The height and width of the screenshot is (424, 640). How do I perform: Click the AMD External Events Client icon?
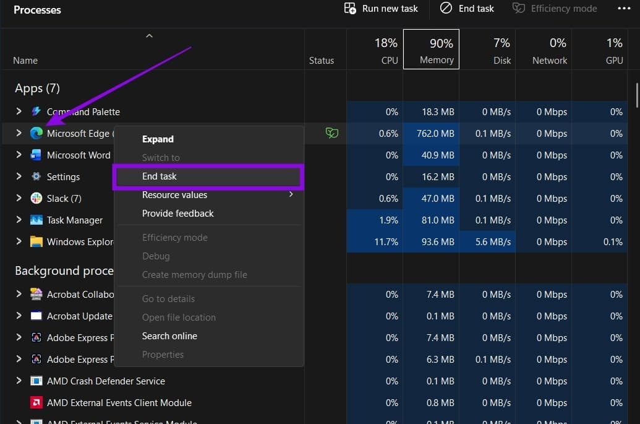[x=36, y=402]
